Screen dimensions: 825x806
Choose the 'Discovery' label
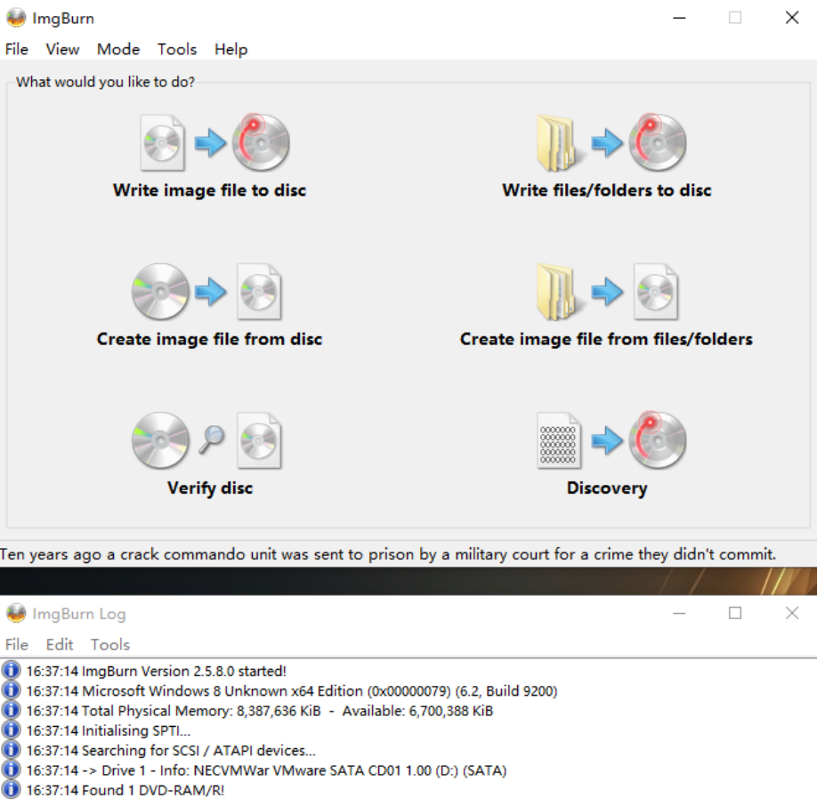[607, 488]
